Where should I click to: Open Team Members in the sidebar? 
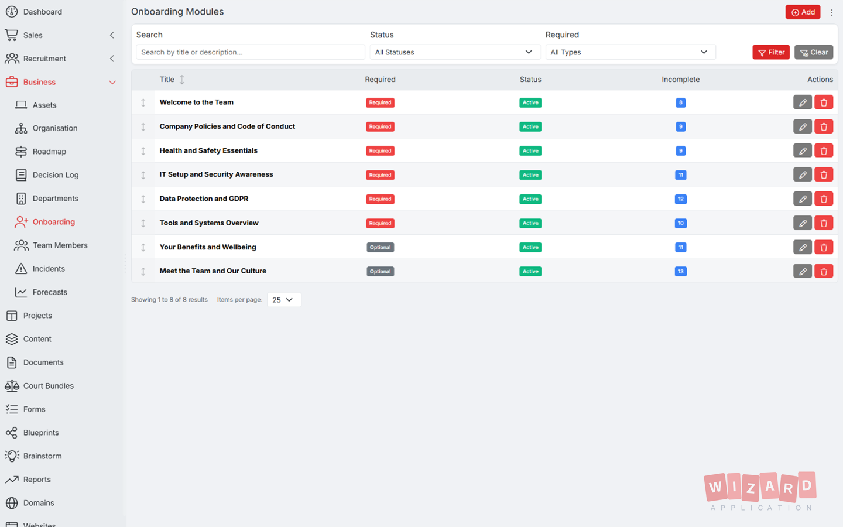coord(60,245)
